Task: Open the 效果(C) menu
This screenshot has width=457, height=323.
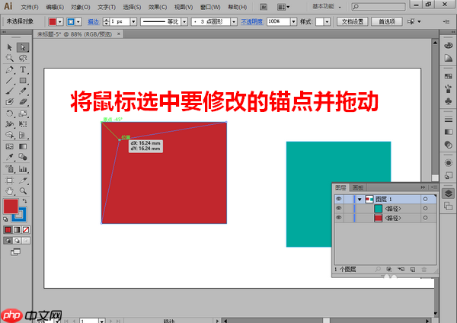Action: click(158, 7)
